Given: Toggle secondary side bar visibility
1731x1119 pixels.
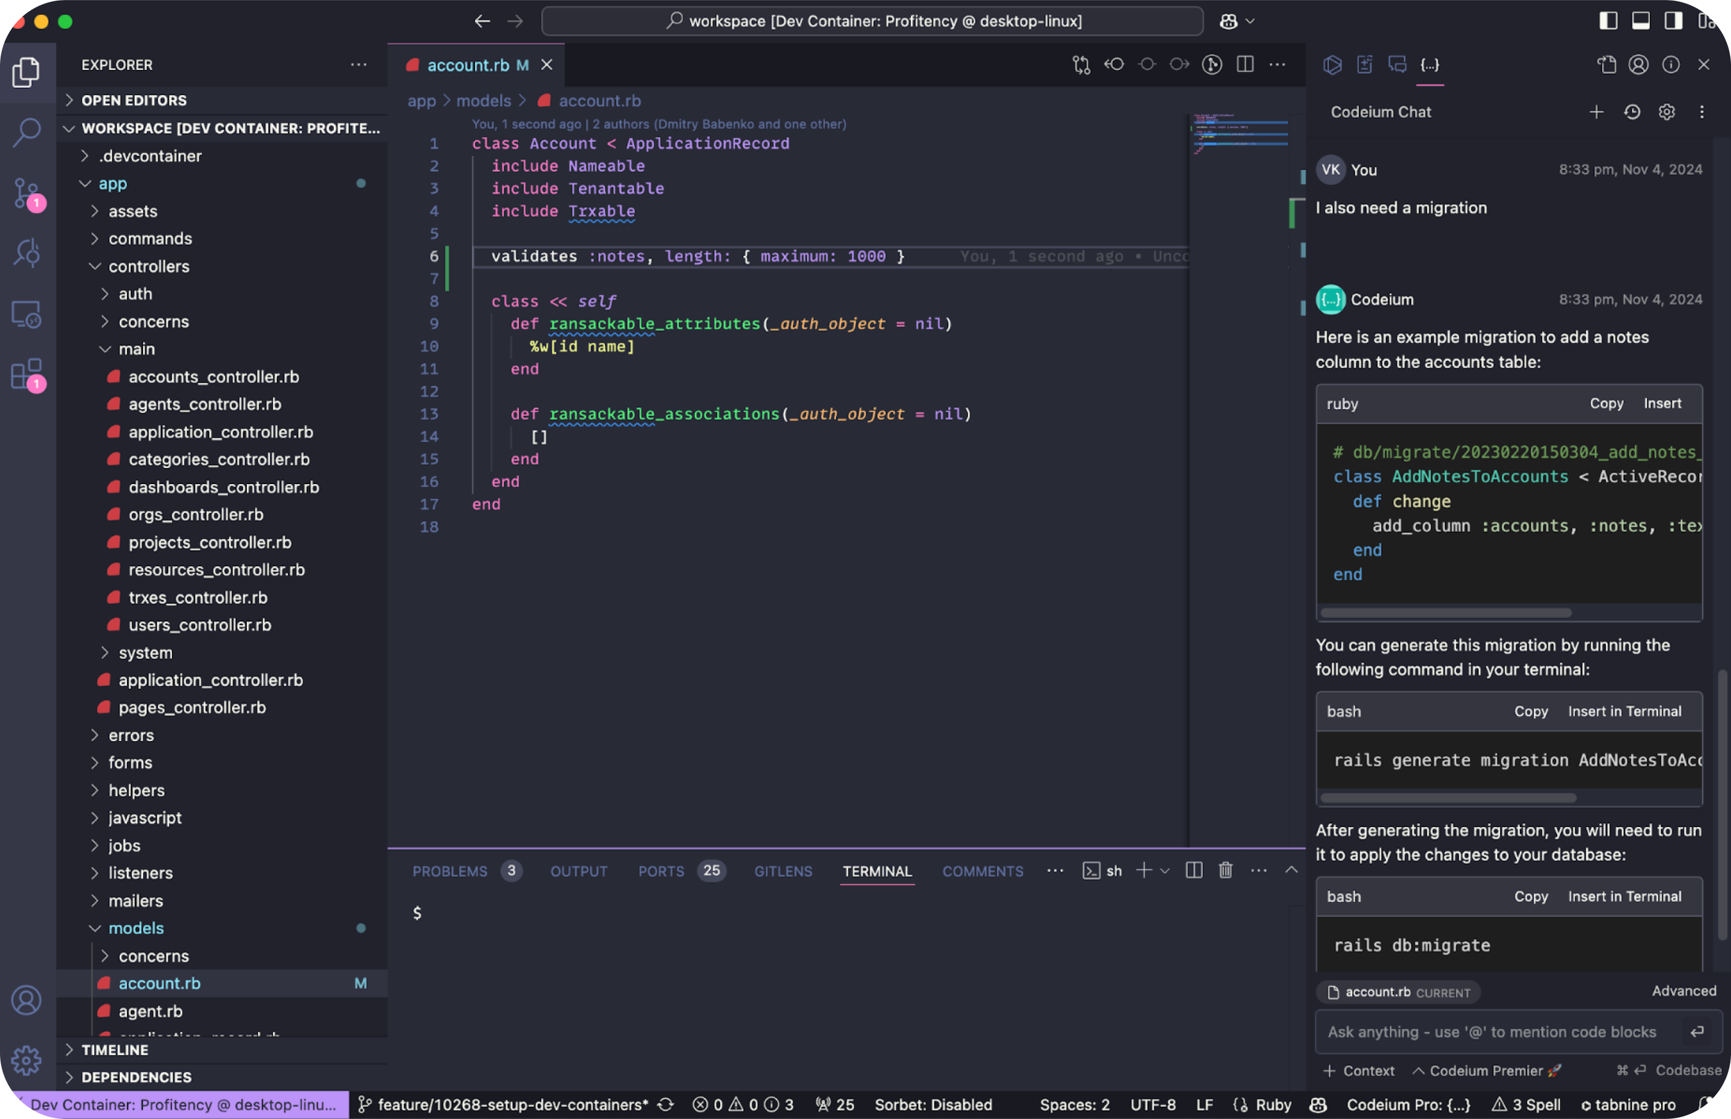Looking at the screenshot, I should pyautogui.click(x=1673, y=21).
